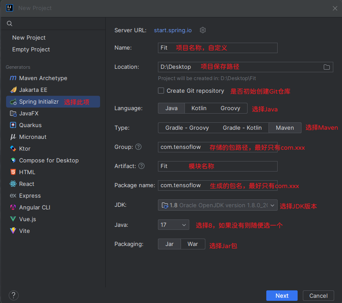Image resolution: width=342 pixels, height=303 pixels.
Task: Select the JavaFX generator entry
Action: point(53,113)
